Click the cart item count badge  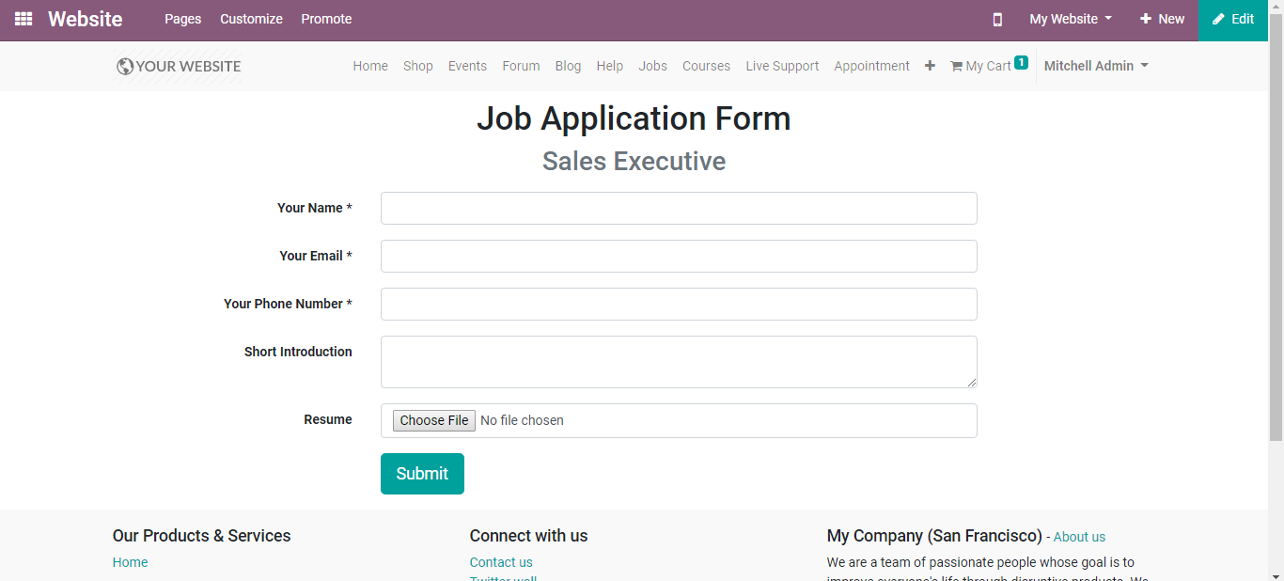(1021, 63)
